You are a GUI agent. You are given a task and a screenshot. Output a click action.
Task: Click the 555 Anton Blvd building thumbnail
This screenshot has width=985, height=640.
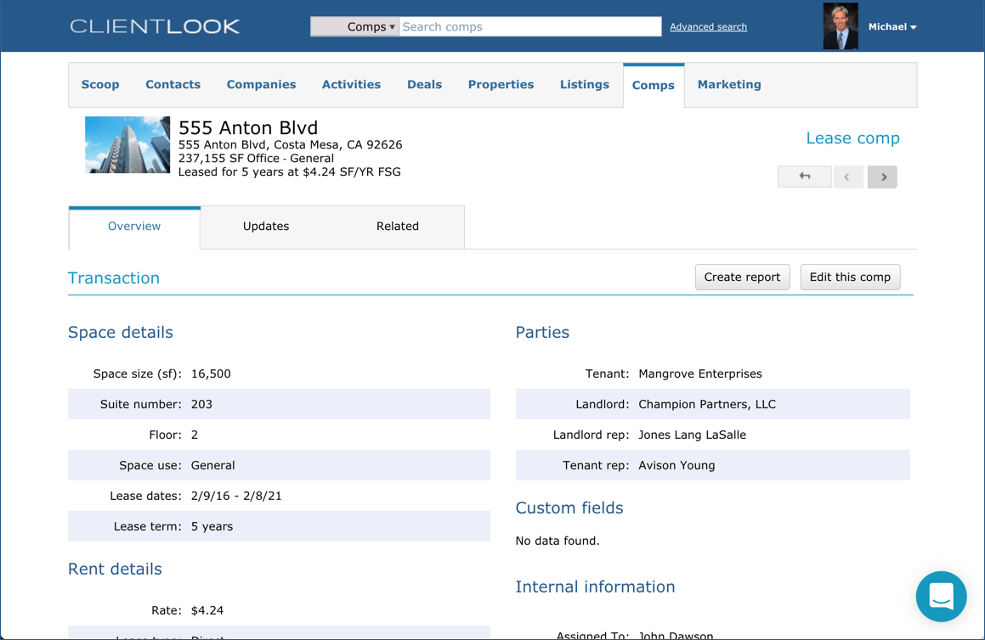click(127, 144)
